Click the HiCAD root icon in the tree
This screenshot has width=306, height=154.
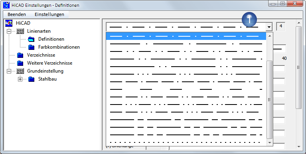coord(9,23)
